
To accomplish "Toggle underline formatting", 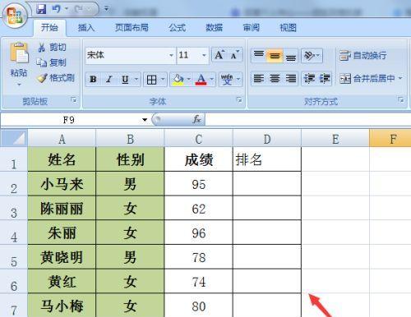I will pos(125,80).
